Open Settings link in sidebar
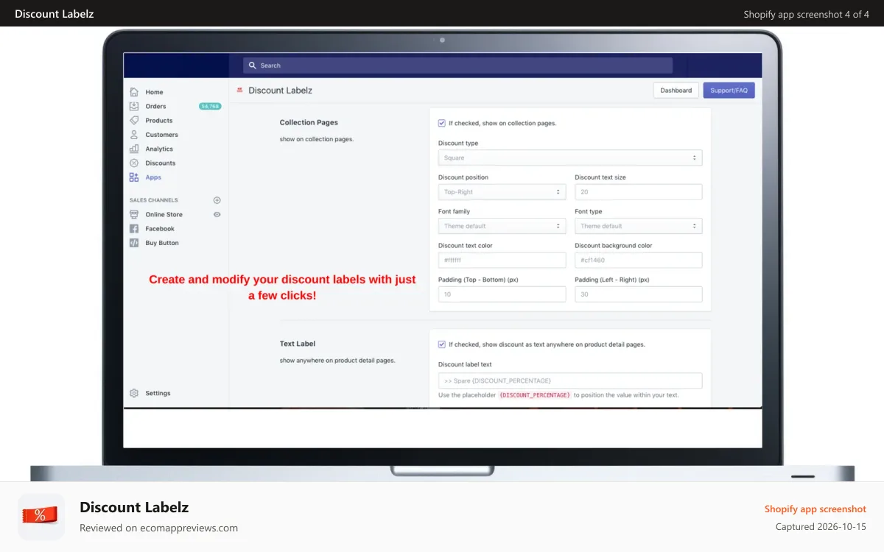884x552 pixels. coord(158,393)
